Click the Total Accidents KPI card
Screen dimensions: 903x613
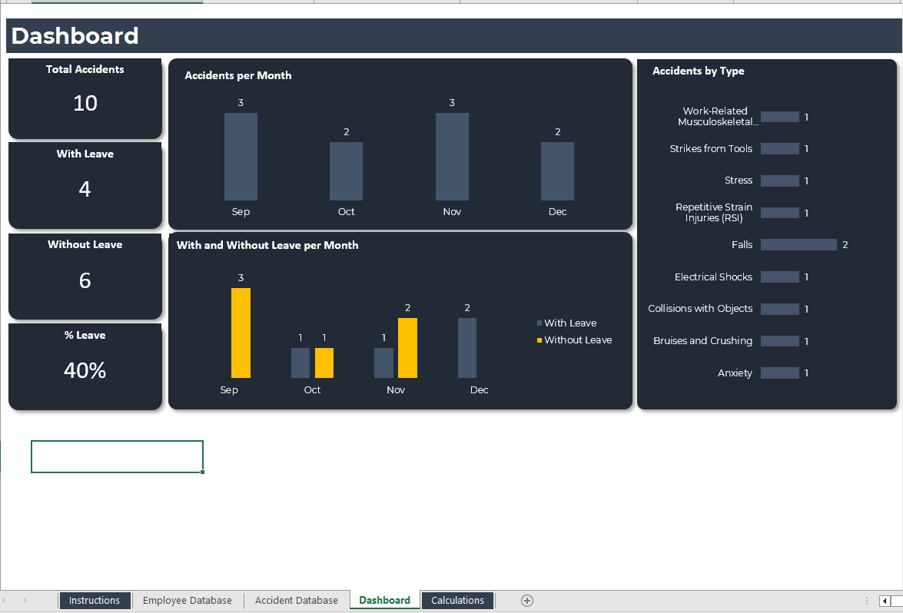[x=85, y=98]
